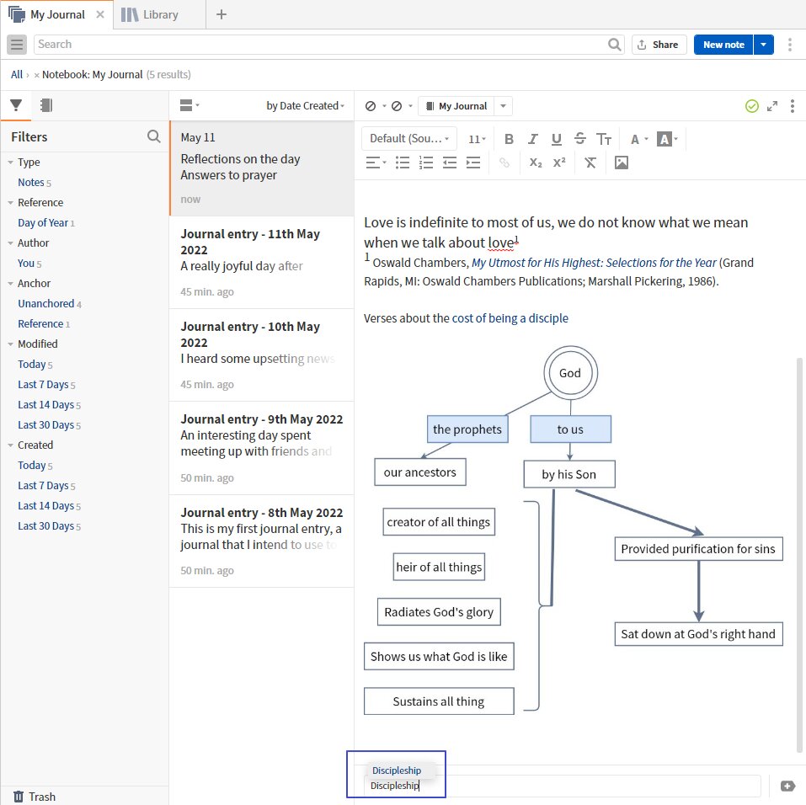Toggle underline formatting
The image size is (806, 805).
click(x=556, y=139)
